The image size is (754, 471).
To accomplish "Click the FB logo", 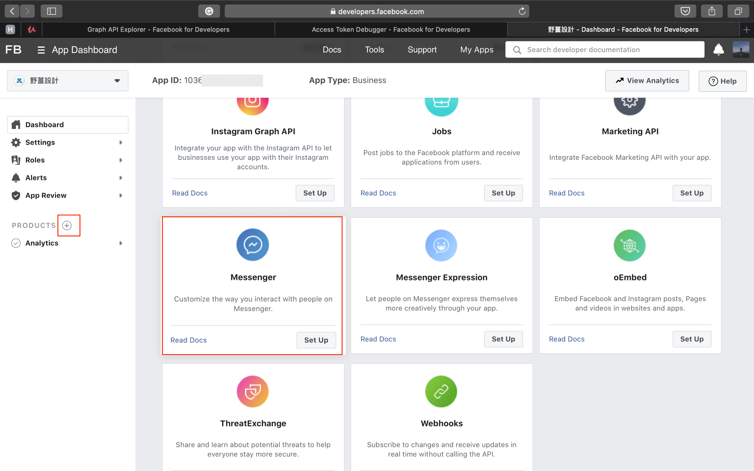I will click(x=14, y=50).
